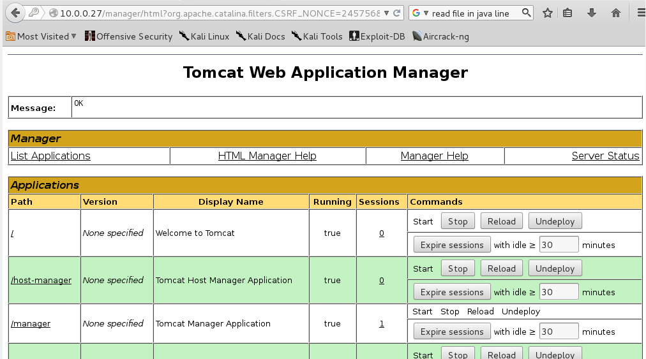646x359 pixels.
Task: Open the URL history dropdown arrow
Action: (x=386, y=13)
